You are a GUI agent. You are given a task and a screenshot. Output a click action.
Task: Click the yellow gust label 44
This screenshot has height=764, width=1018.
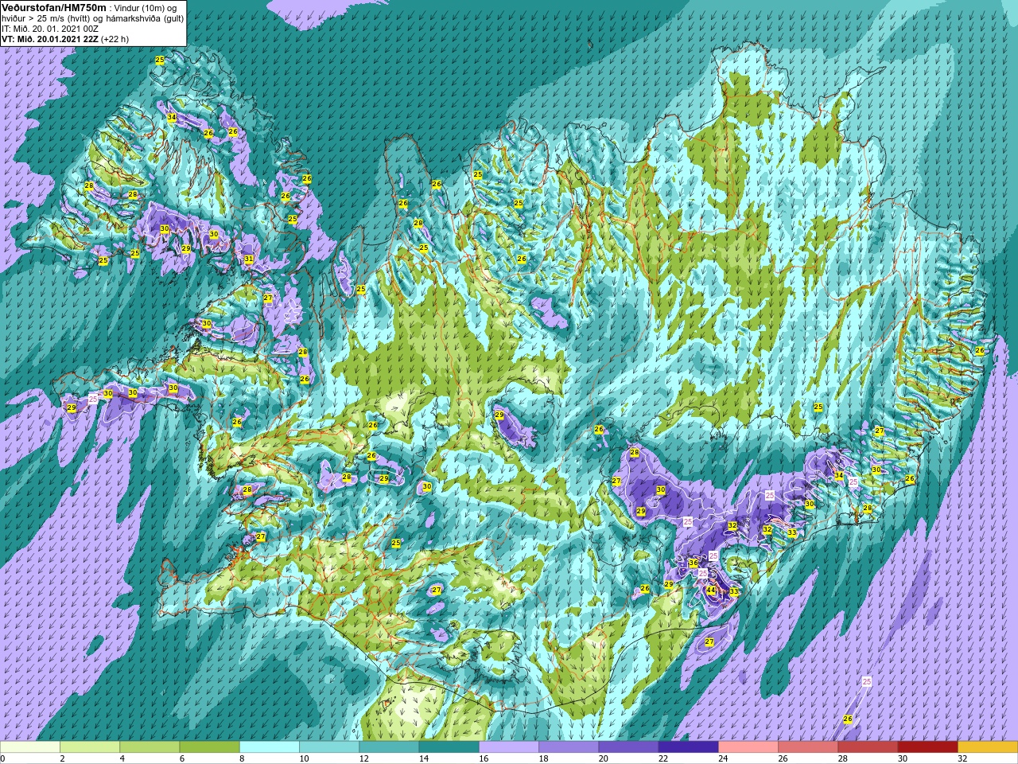point(711,591)
